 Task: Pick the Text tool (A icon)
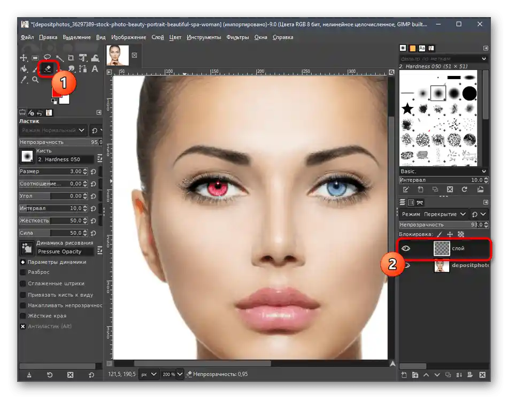coord(95,68)
